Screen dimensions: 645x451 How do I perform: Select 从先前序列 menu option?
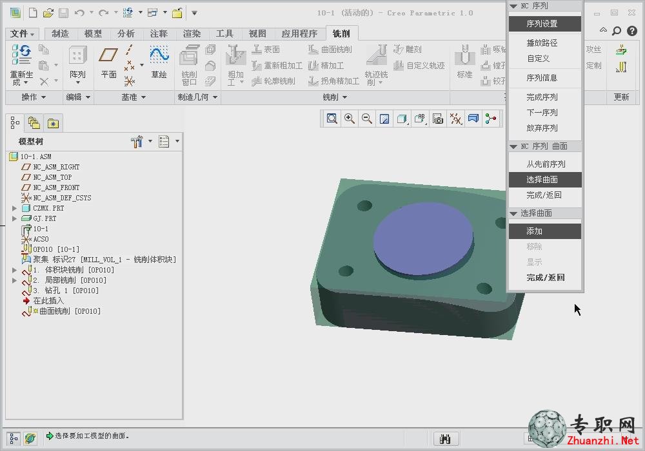click(x=546, y=164)
